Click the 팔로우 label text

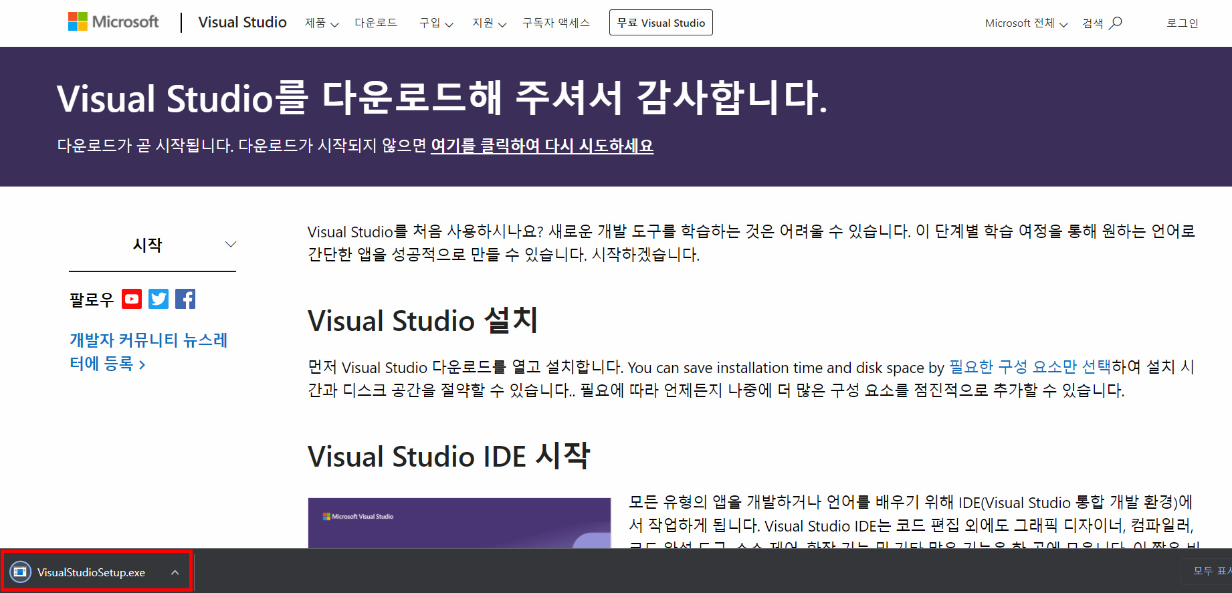click(x=92, y=300)
